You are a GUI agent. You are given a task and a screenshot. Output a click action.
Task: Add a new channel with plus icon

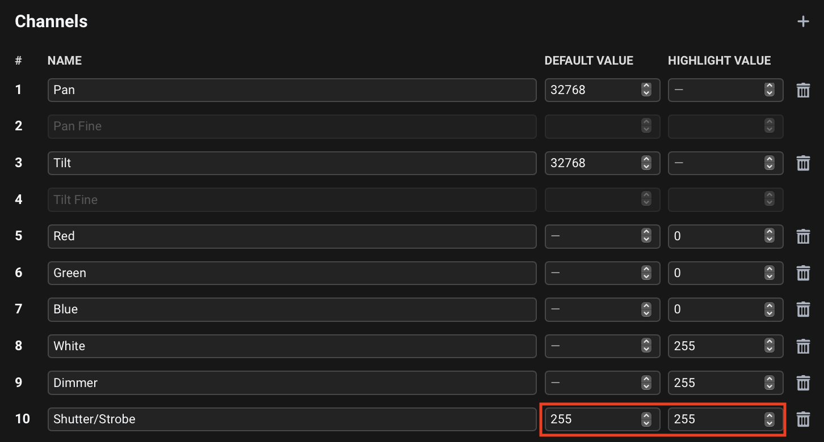[x=803, y=22]
